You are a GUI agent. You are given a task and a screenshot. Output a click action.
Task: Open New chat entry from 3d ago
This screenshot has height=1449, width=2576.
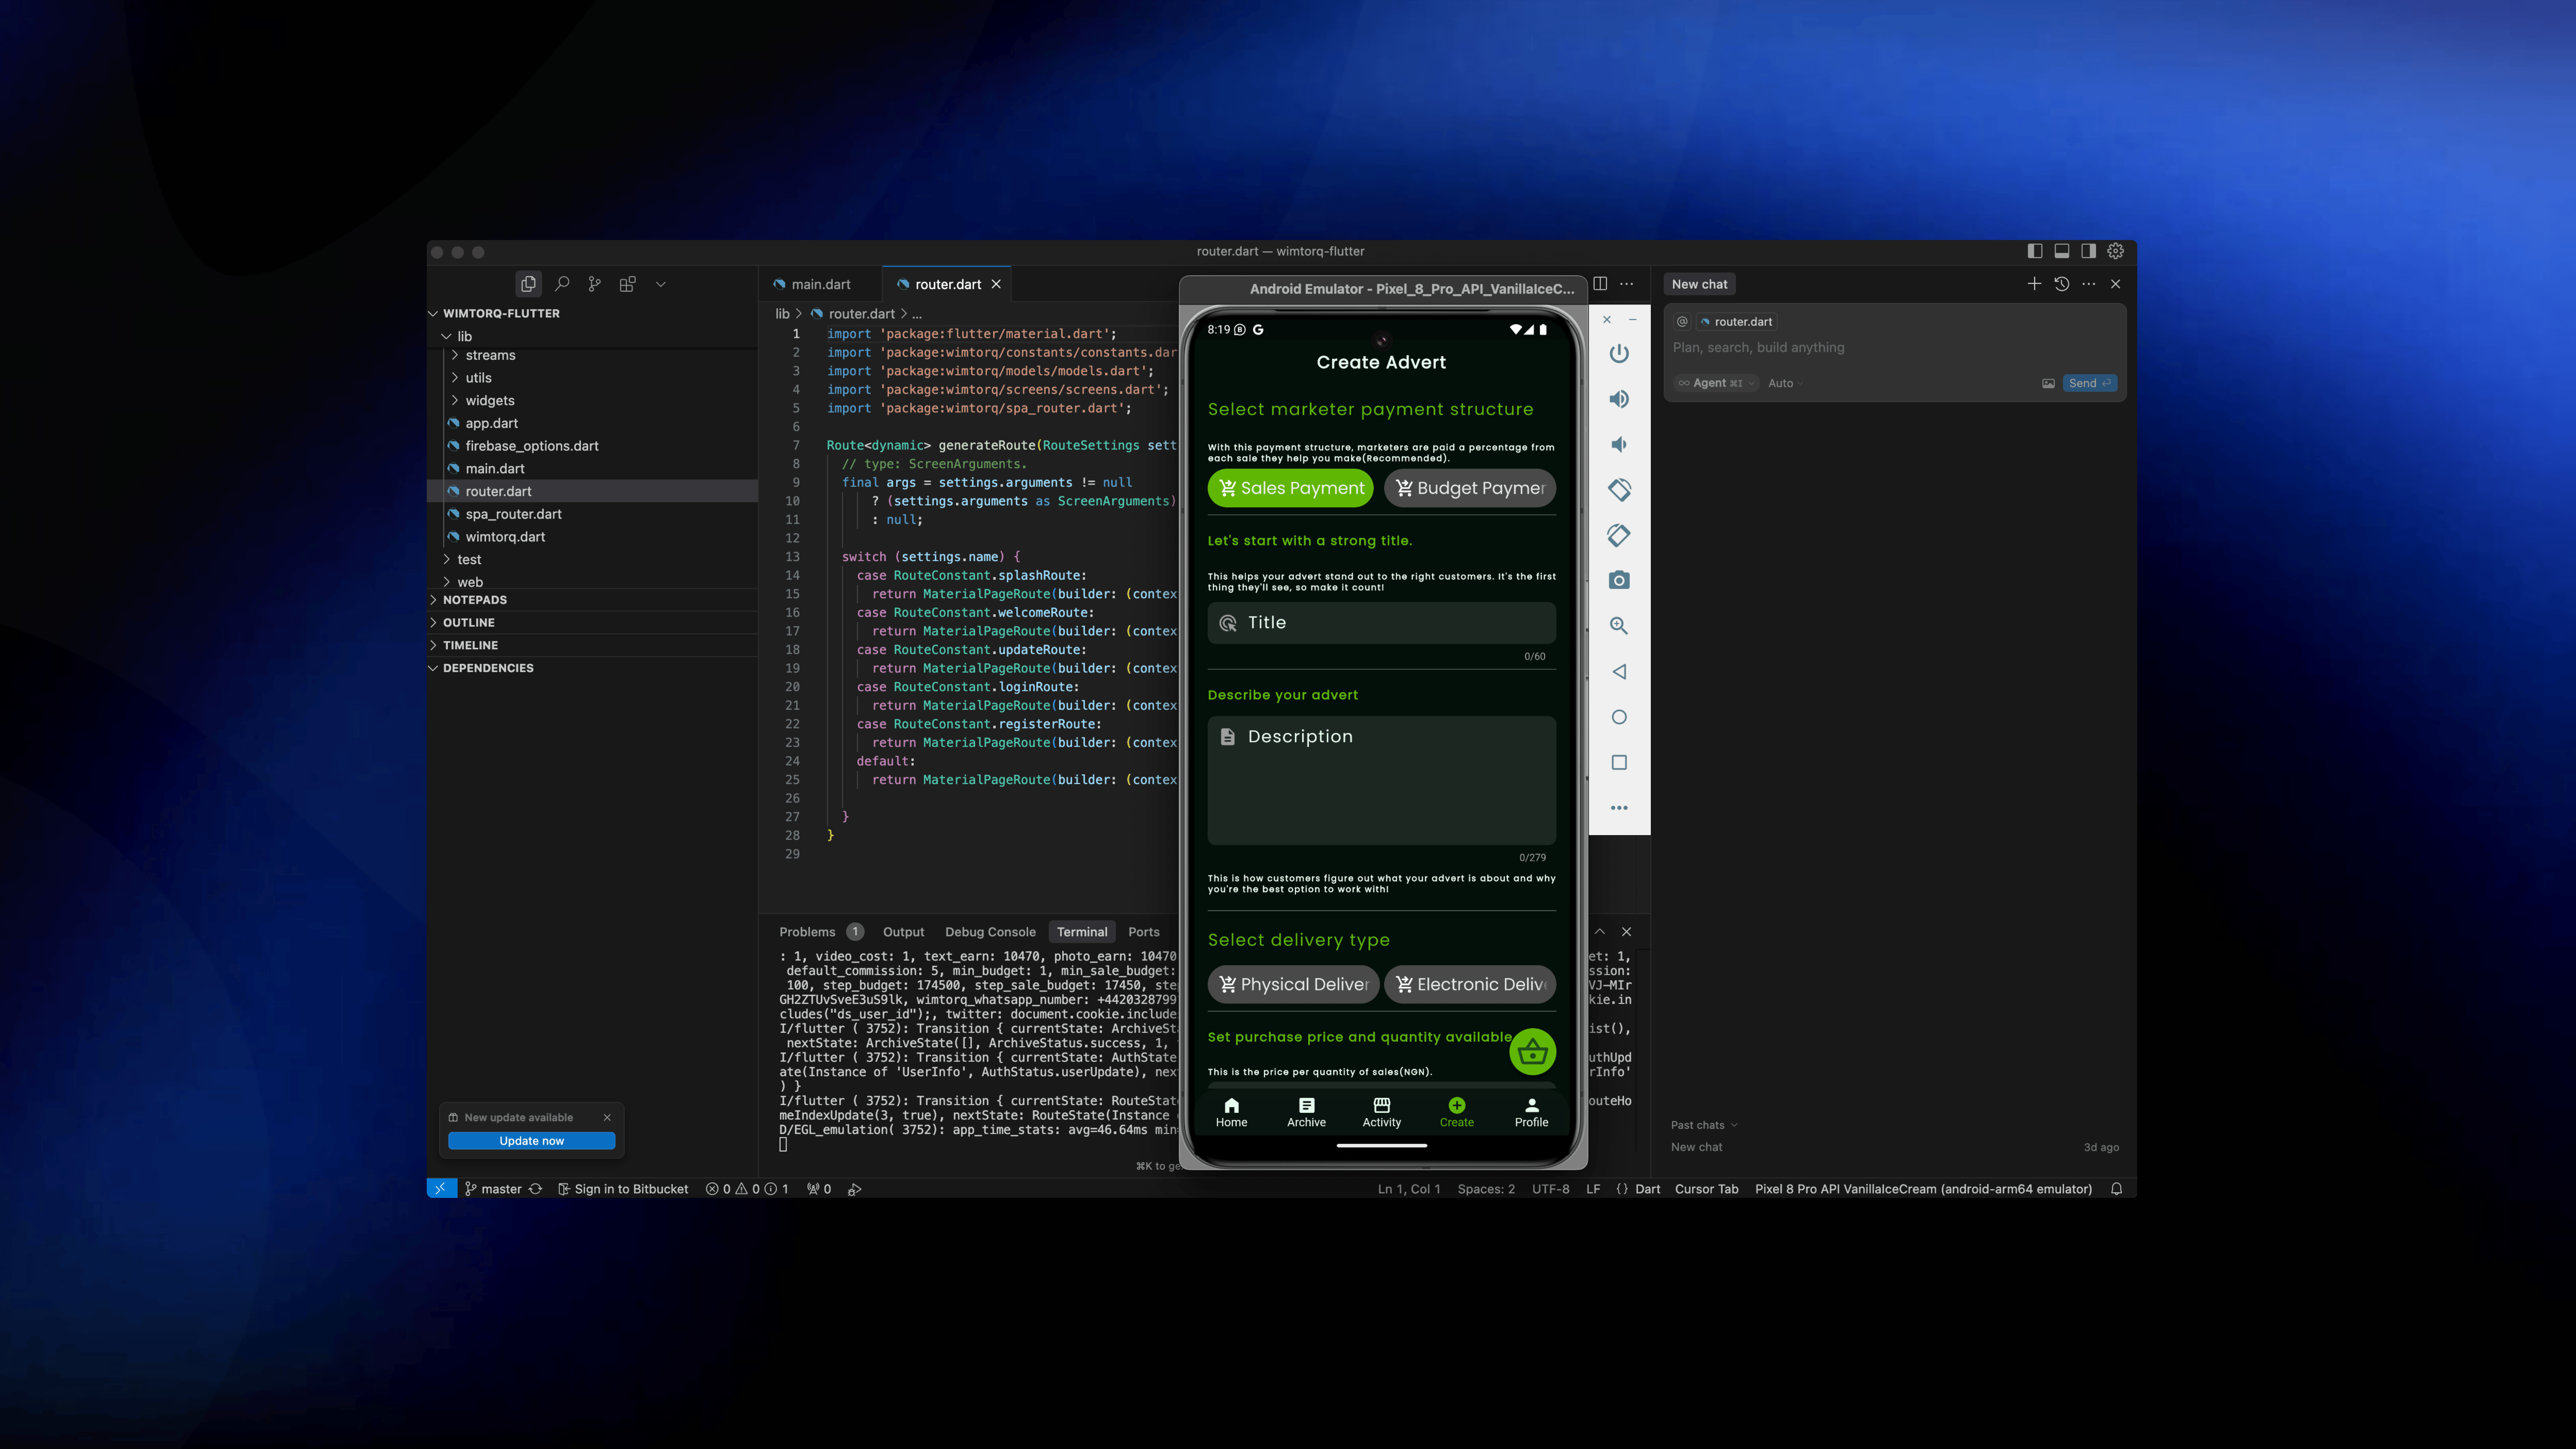point(1895,1148)
